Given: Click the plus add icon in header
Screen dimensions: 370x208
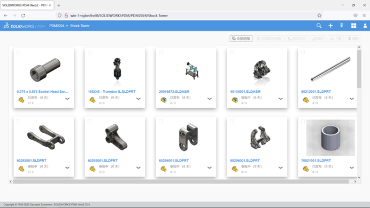Looking at the screenshot, I should point(330,26).
